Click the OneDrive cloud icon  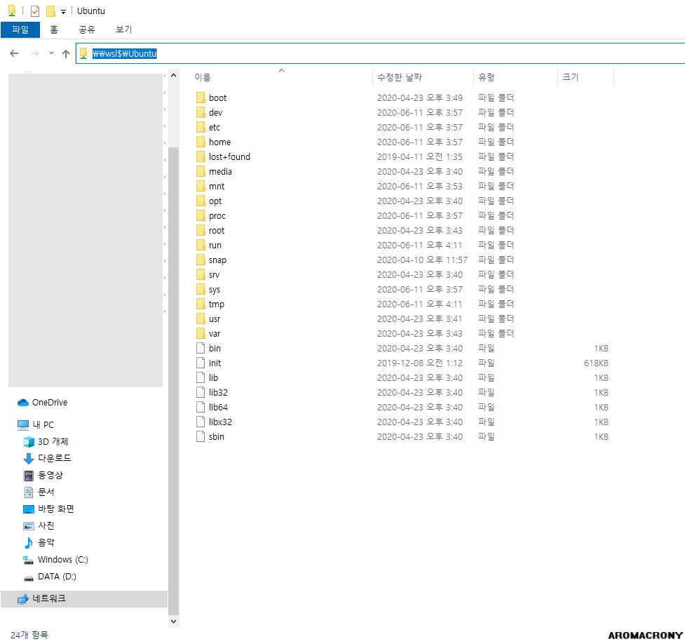[x=22, y=403]
